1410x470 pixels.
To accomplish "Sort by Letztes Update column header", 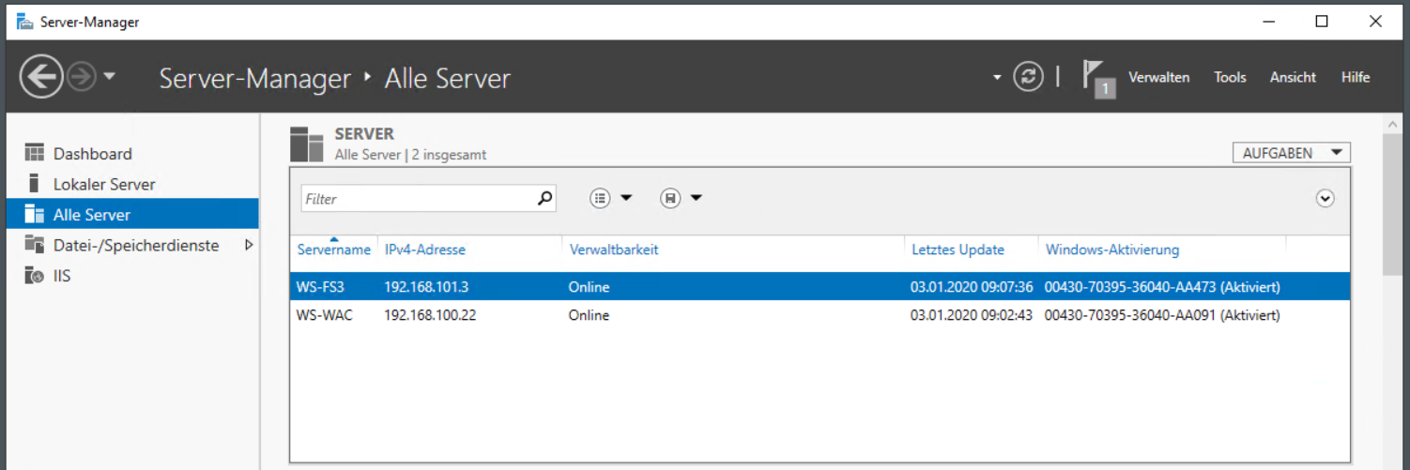I will [958, 250].
